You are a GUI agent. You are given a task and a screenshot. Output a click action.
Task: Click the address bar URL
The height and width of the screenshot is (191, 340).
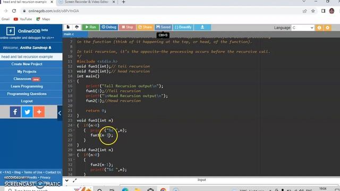pos(54,11)
